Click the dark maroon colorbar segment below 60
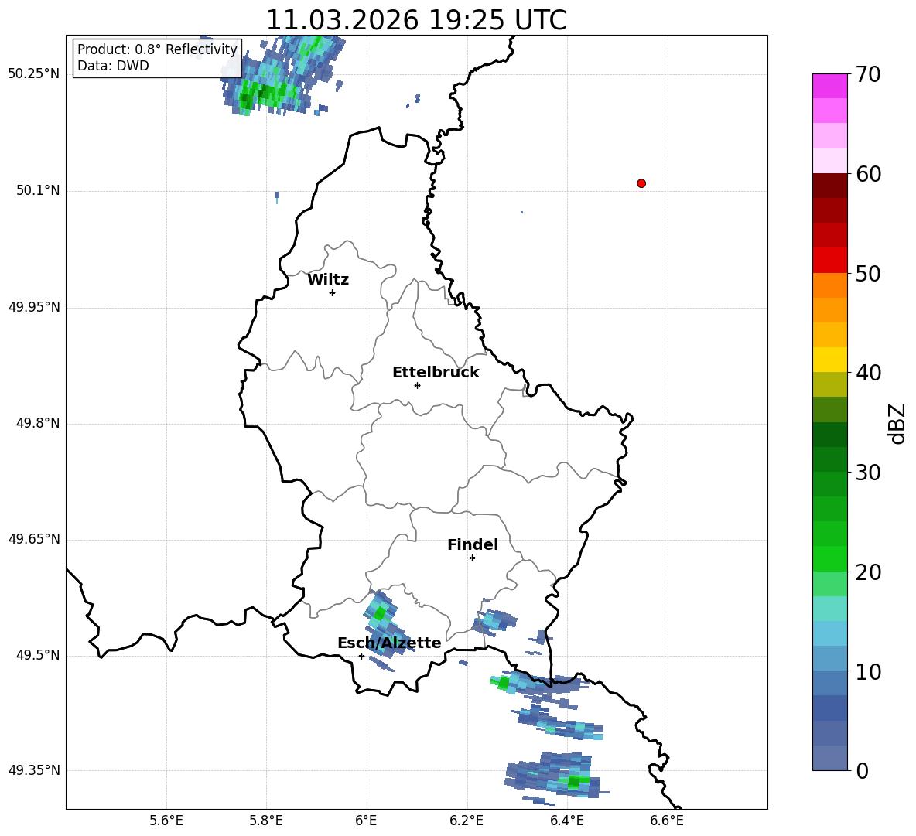Viewport: 916px width, 836px height. point(830,186)
